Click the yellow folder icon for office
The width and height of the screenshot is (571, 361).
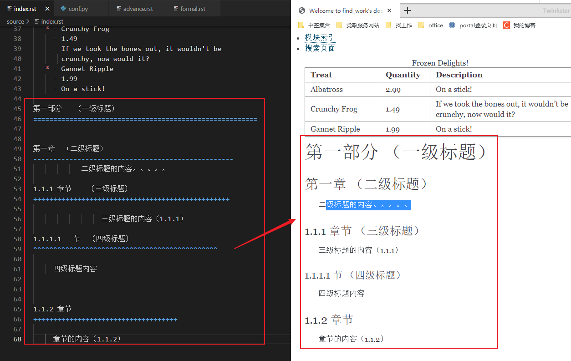421,25
